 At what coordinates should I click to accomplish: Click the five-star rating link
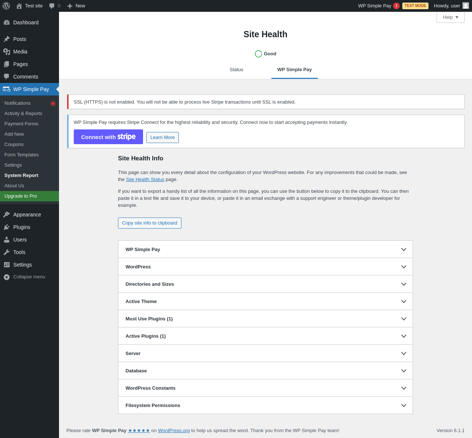(x=139, y=431)
